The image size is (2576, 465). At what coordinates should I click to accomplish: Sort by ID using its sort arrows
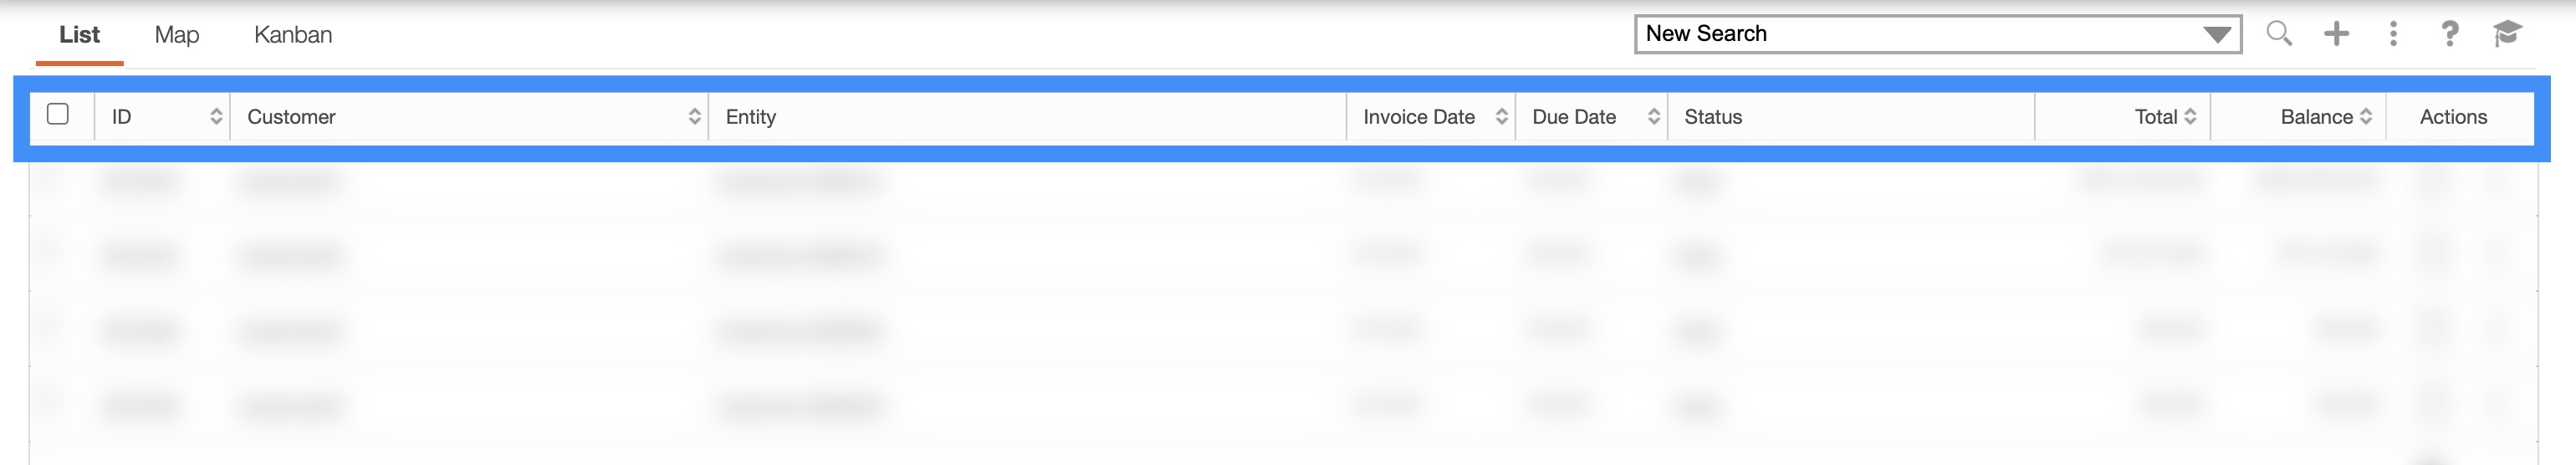pos(216,117)
